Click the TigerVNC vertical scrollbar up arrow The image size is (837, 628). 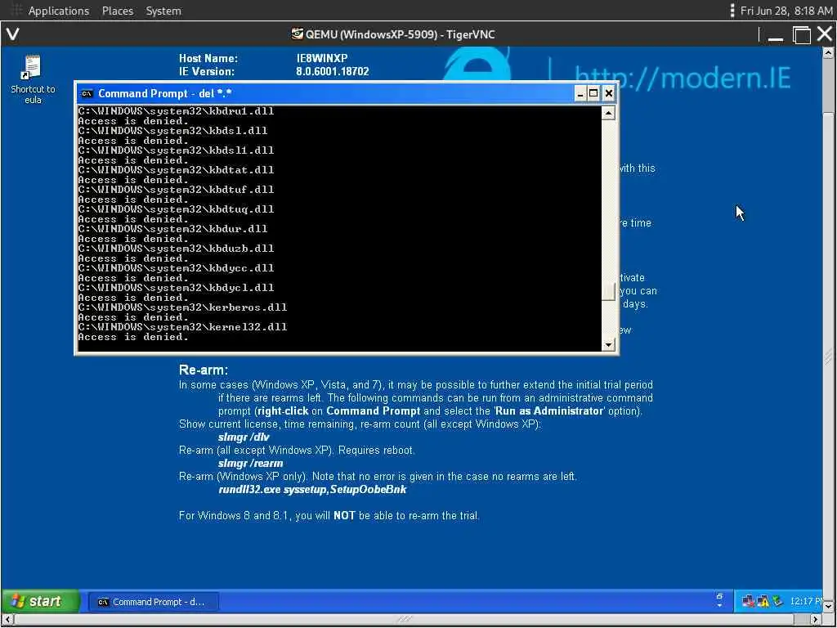(x=828, y=52)
